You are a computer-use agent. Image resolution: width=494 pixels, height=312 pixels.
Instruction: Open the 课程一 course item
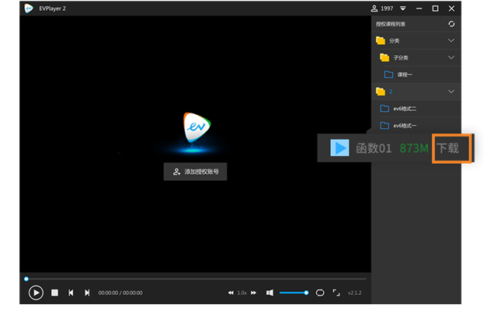(404, 75)
